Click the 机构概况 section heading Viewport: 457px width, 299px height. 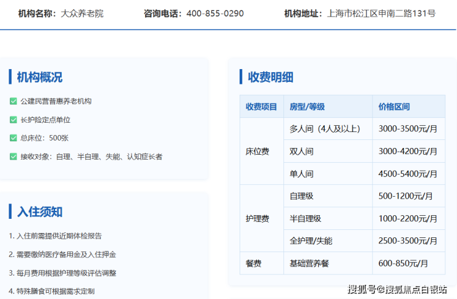(40, 77)
